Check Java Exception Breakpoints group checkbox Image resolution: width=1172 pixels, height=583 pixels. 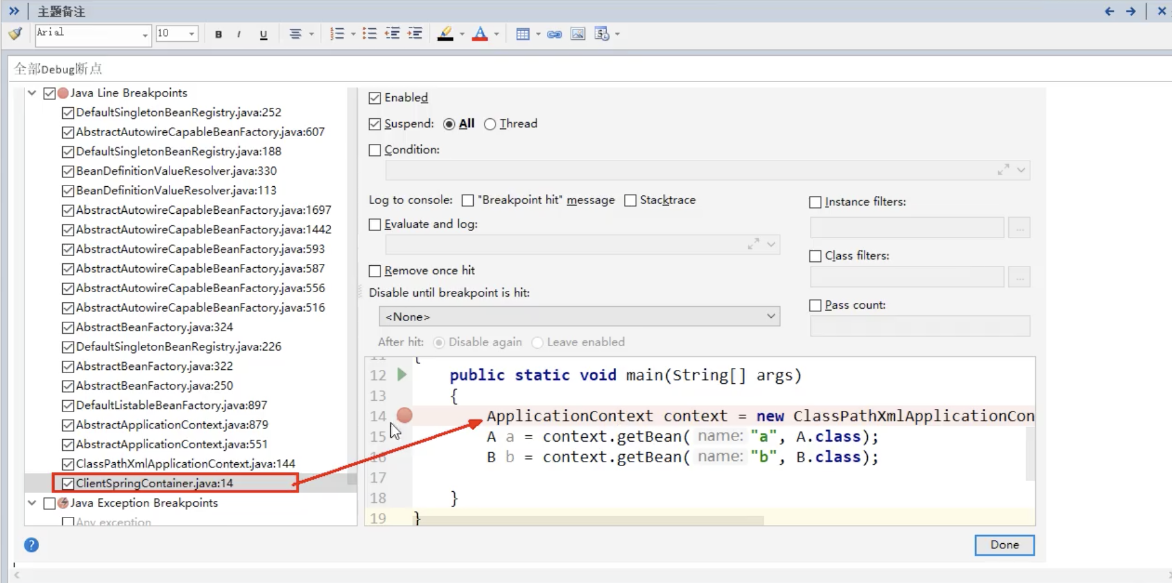49,503
